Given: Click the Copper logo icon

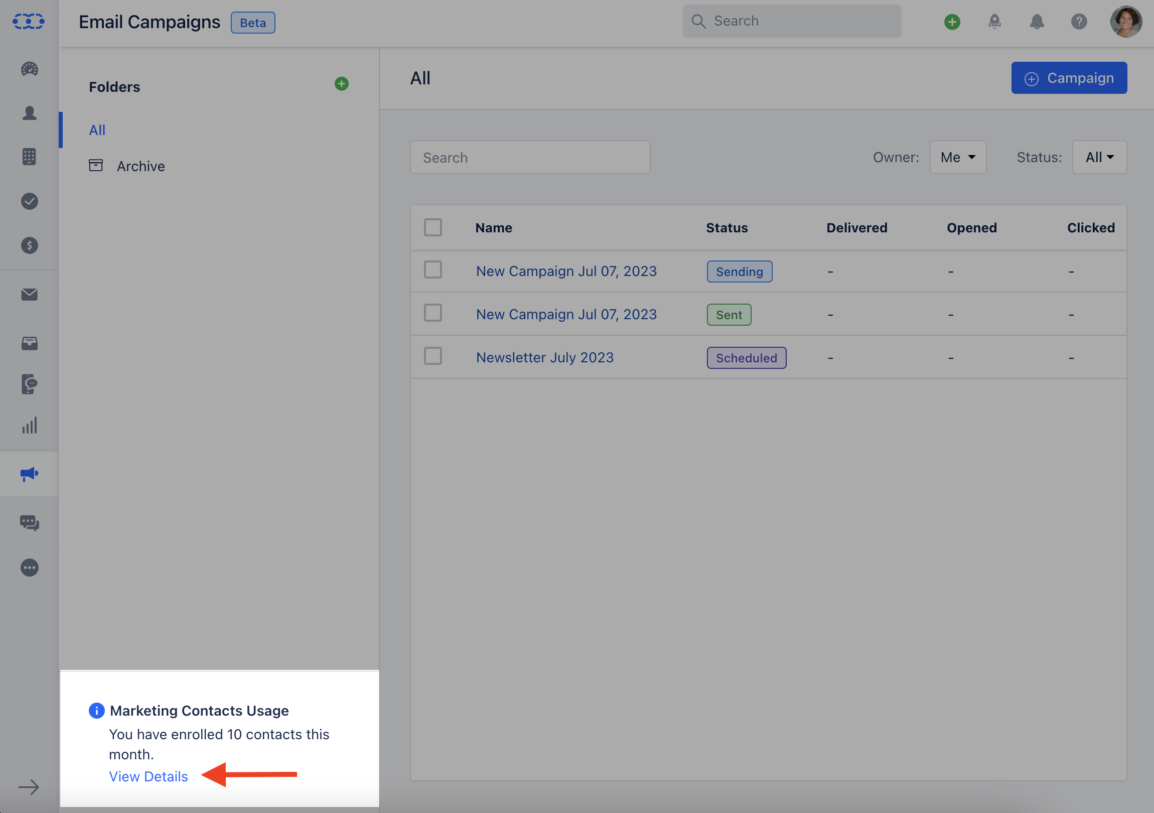Looking at the screenshot, I should (x=29, y=22).
